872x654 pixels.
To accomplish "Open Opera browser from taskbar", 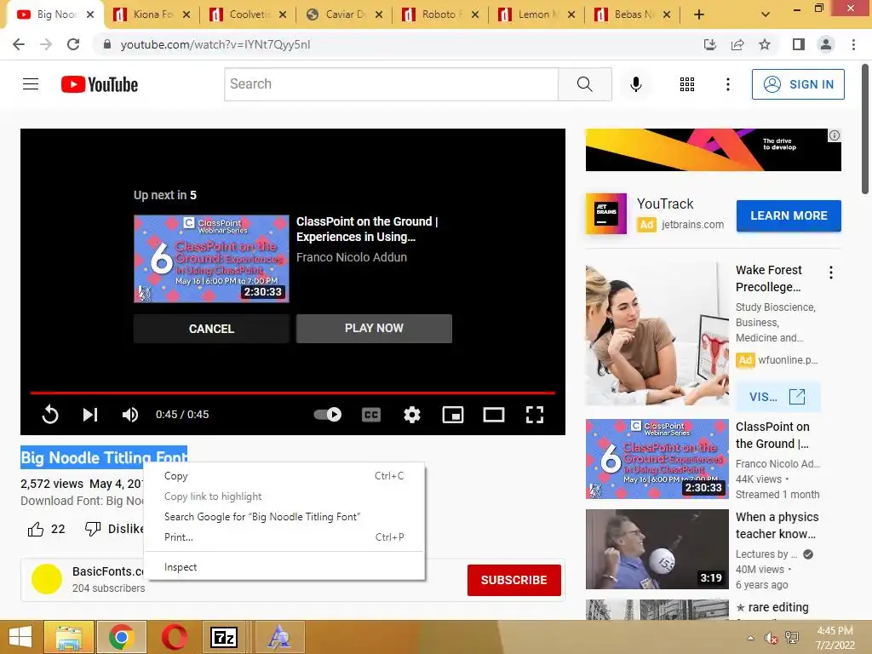I will point(174,637).
